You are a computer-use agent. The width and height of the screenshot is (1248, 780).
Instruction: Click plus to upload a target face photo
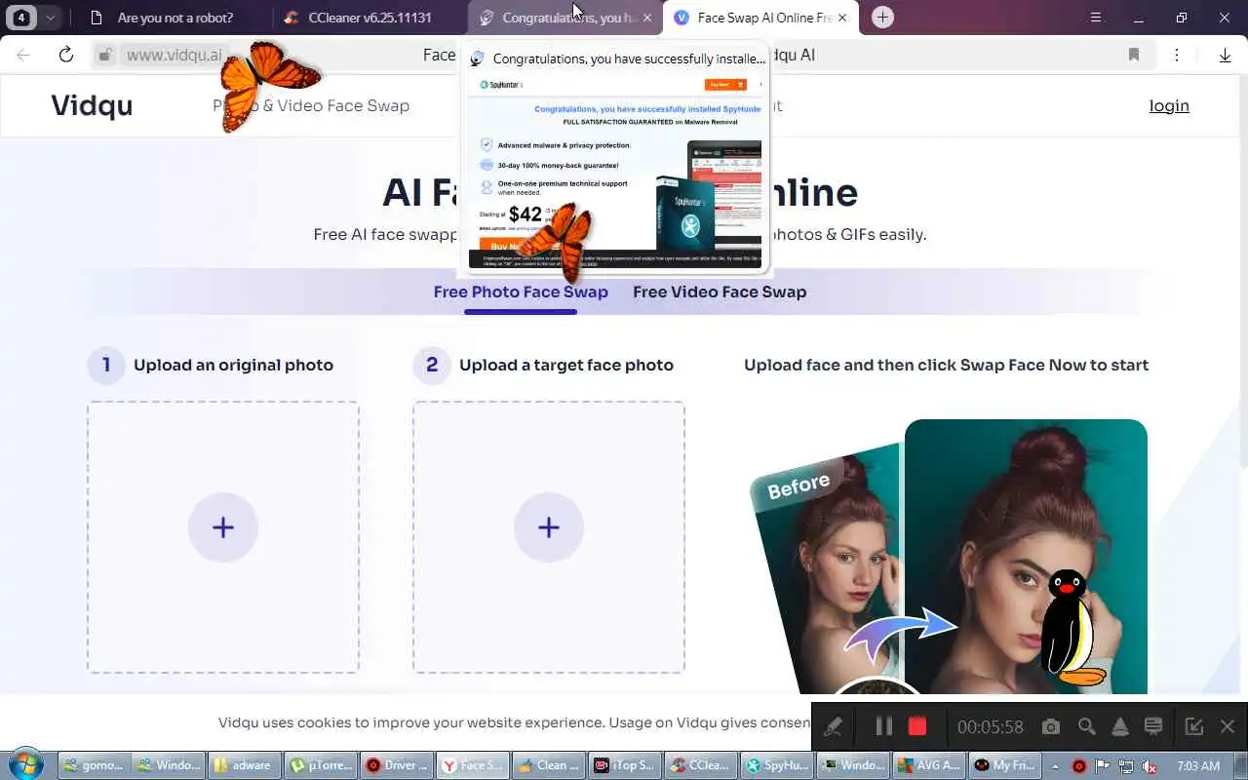coord(549,527)
